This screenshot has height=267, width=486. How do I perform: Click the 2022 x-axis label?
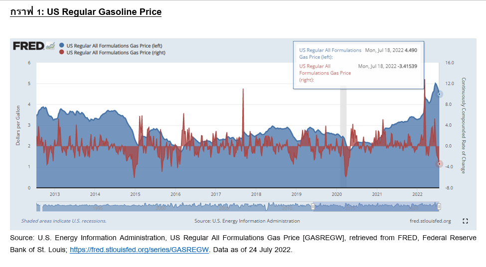click(x=417, y=194)
